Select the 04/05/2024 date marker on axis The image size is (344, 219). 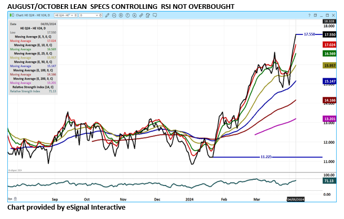295,199
